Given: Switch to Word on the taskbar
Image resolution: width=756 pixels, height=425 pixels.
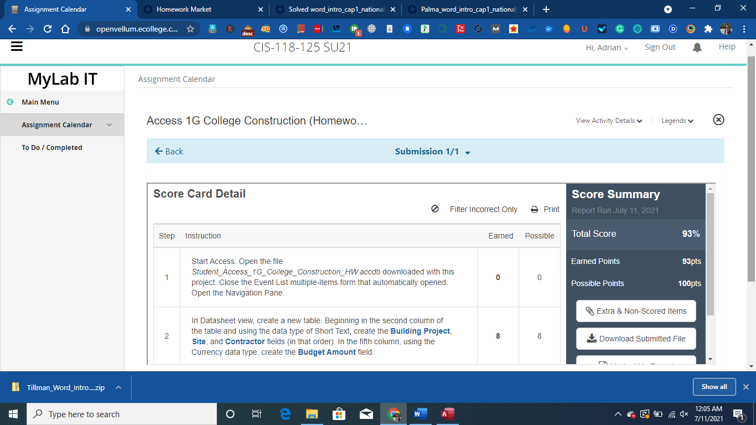Looking at the screenshot, I should 421,414.
